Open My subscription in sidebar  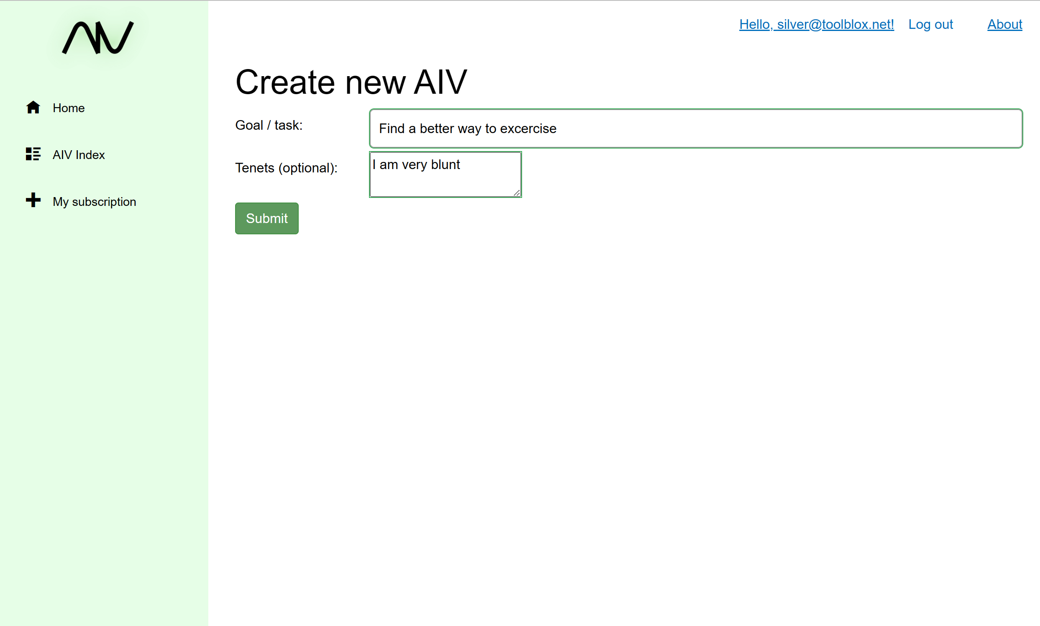[94, 202]
